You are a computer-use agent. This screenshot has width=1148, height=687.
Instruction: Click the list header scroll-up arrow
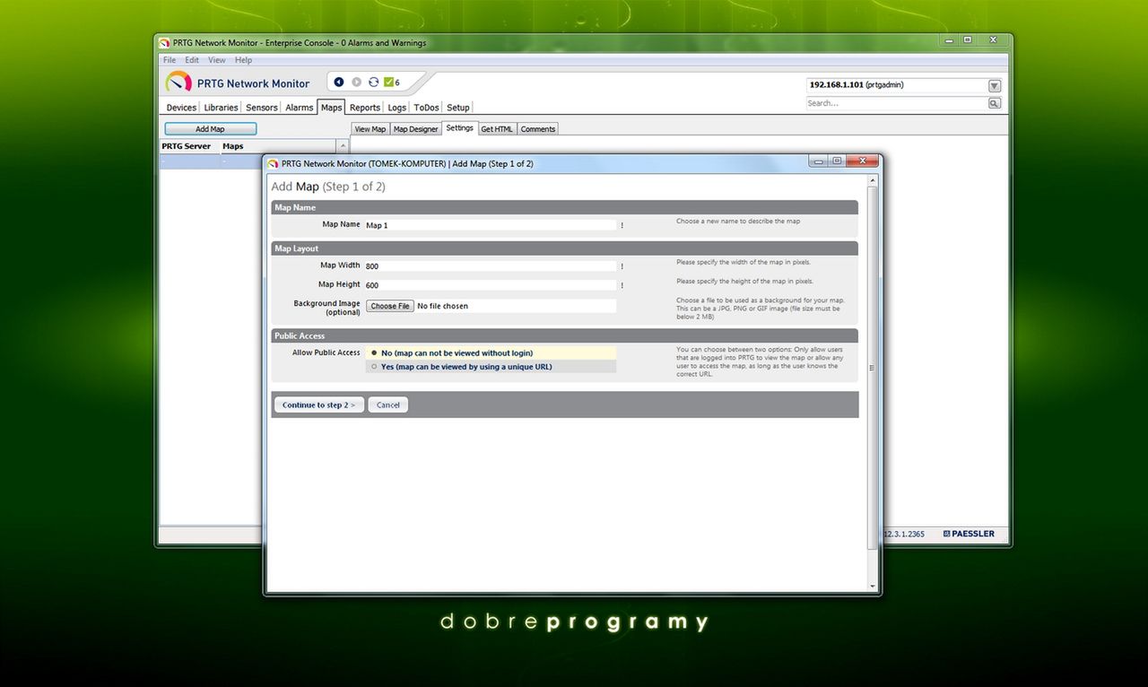[x=344, y=146]
